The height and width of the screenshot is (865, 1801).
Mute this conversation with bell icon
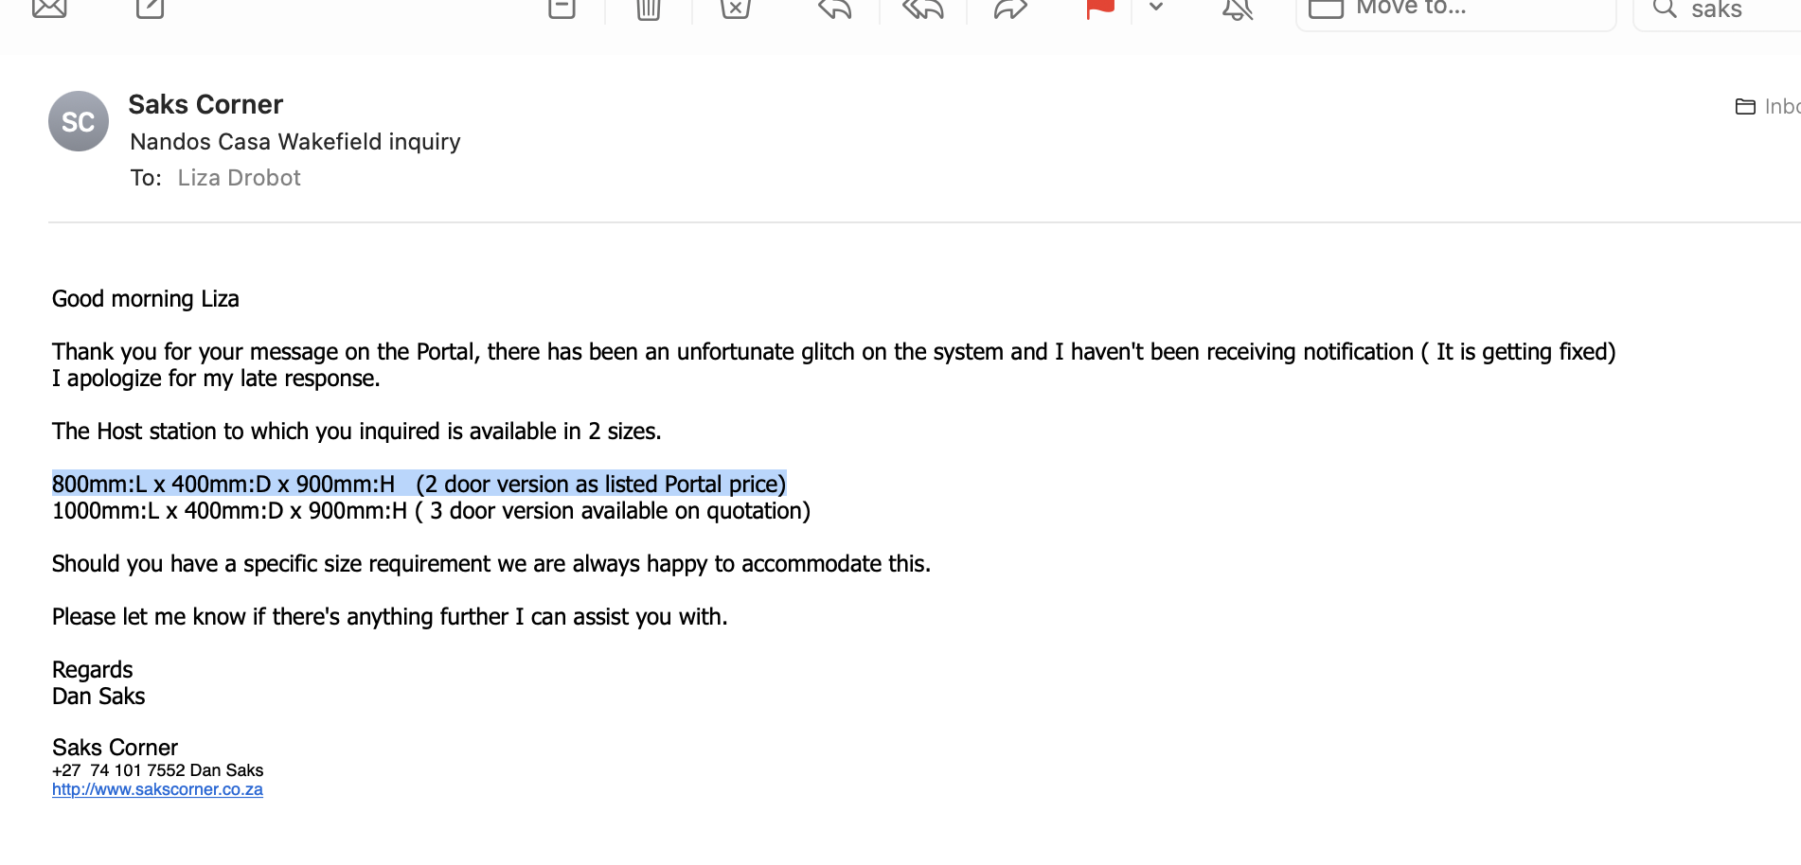coord(1238,8)
